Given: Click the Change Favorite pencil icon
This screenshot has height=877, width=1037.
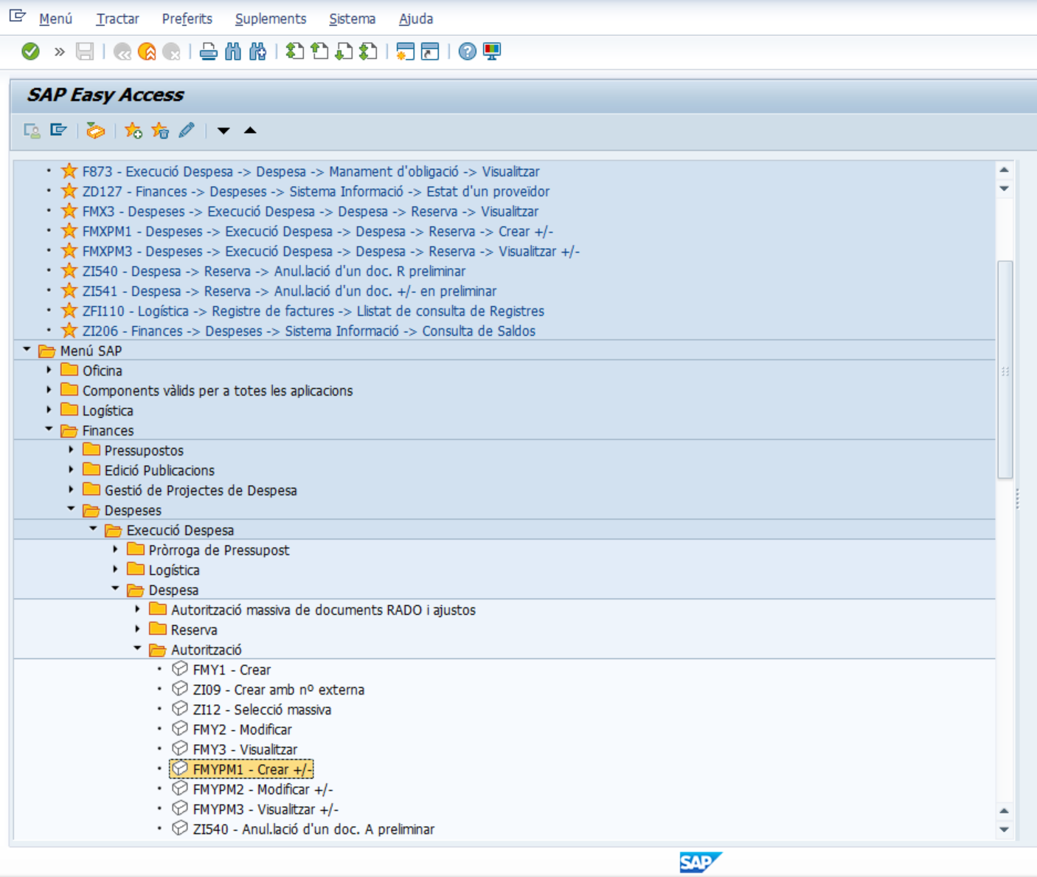Looking at the screenshot, I should click(x=187, y=131).
